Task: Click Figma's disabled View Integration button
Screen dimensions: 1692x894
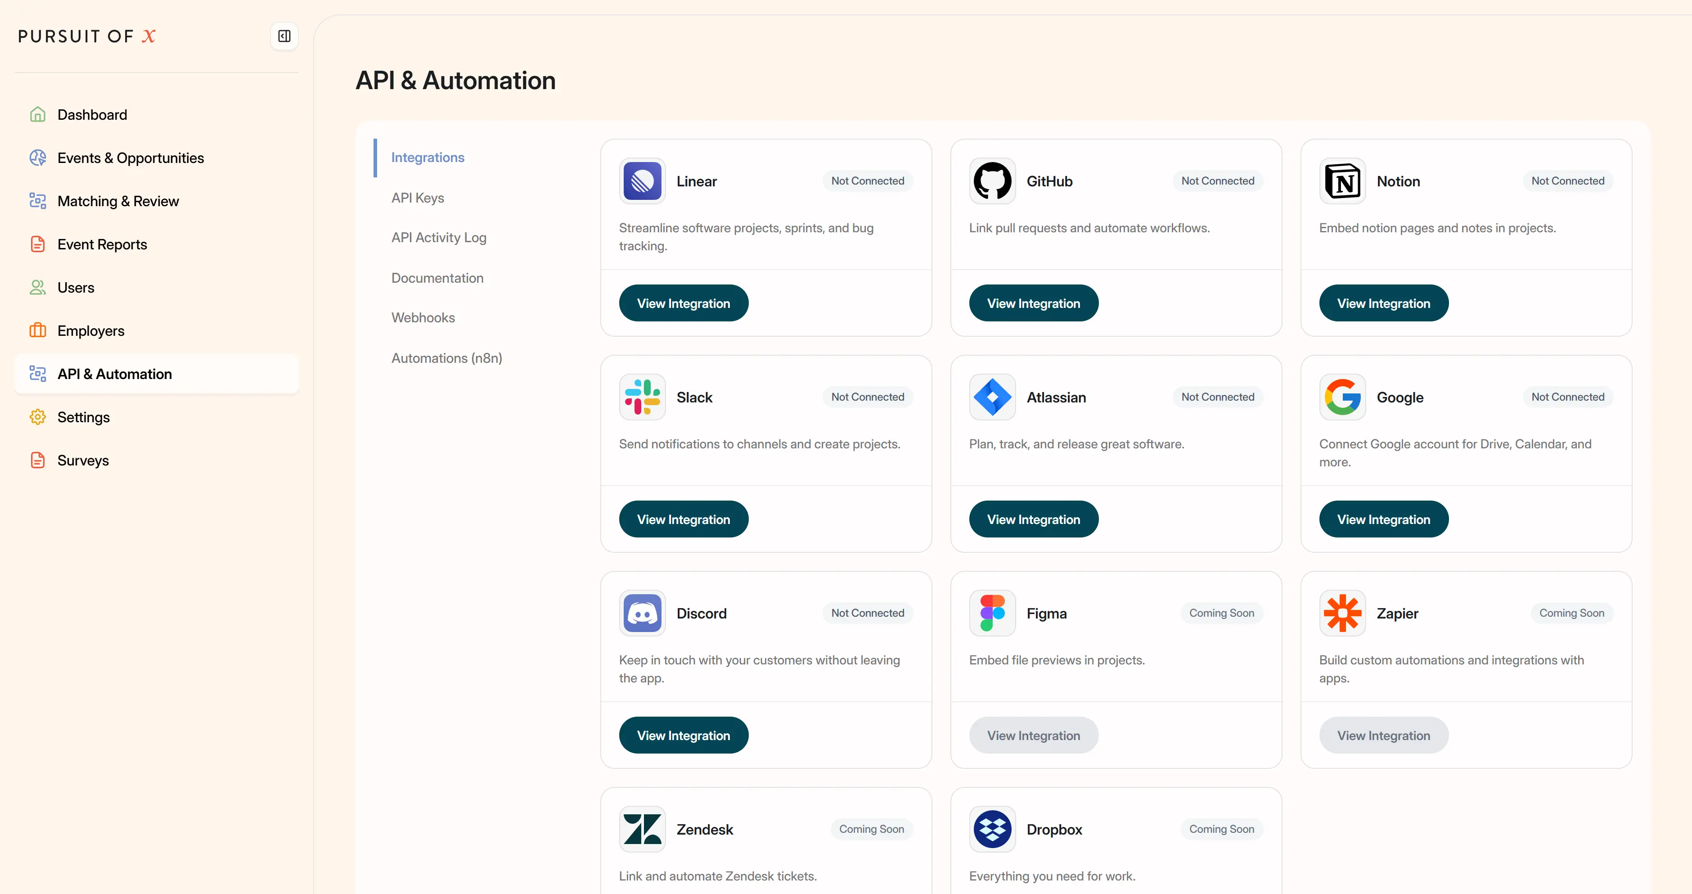Action: pos(1034,735)
